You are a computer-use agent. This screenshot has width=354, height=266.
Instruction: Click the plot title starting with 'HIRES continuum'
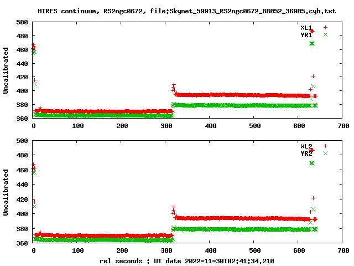tap(187, 11)
